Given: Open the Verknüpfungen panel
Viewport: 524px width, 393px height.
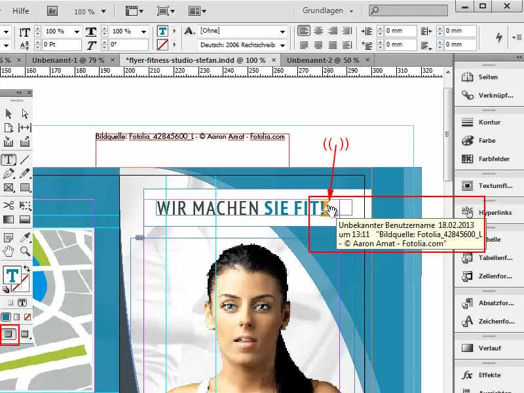Looking at the screenshot, I should click(x=489, y=95).
